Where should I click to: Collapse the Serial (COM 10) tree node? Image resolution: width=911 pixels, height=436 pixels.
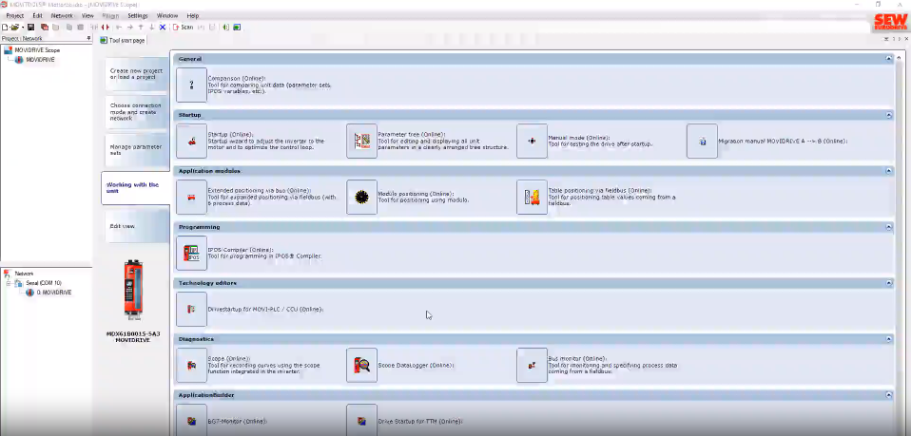coord(9,282)
